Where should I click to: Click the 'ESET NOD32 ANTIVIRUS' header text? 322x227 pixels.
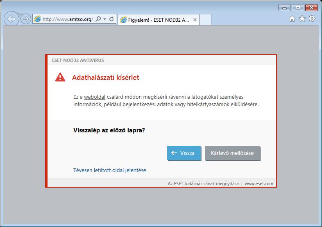pos(78,60)
